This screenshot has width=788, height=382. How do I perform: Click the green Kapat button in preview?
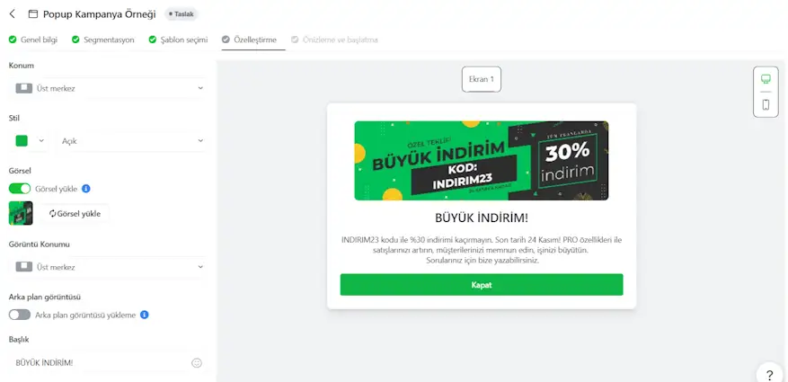(x=482, y=285)
